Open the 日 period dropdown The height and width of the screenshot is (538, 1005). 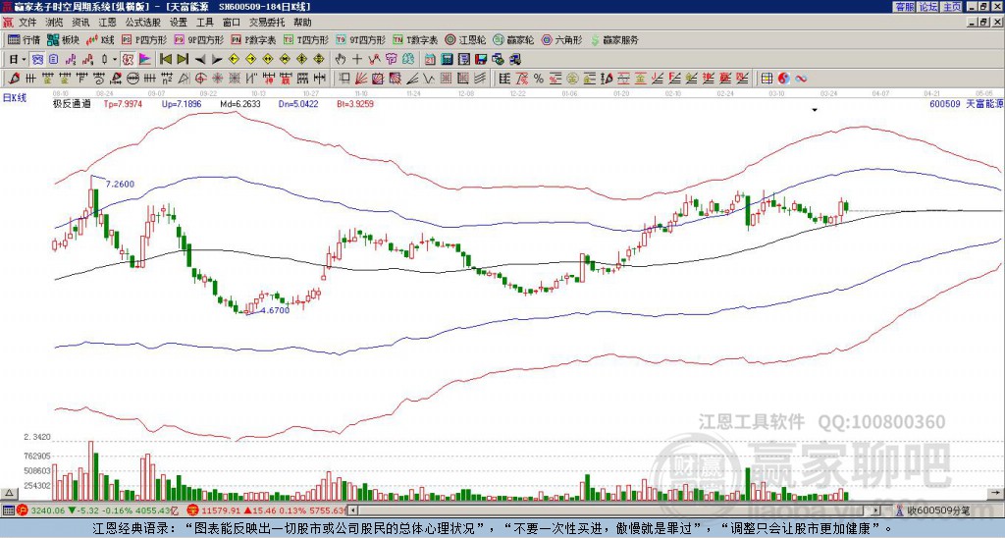(18, 60)
